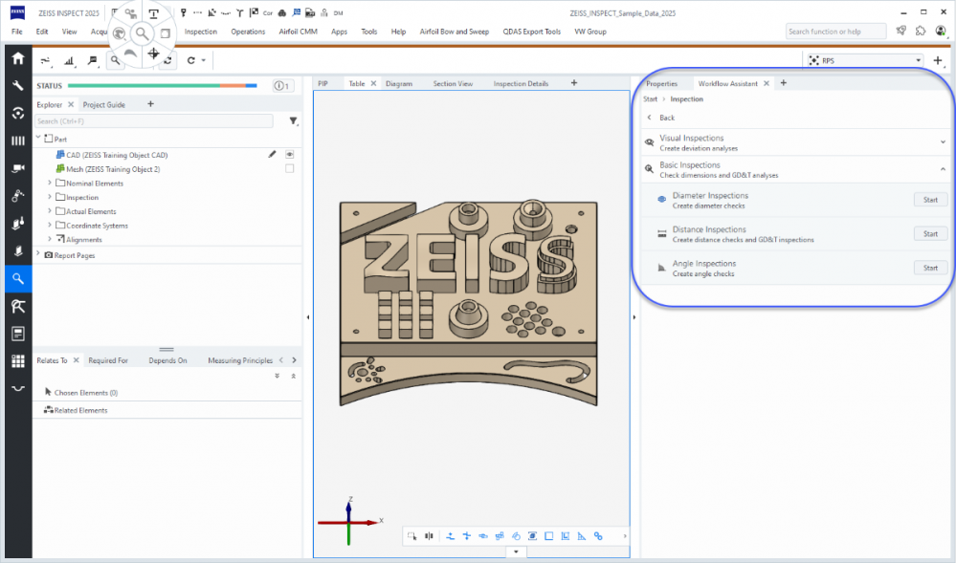Click the Search function or help field
The width and height of the screenshot is (956, 563).
point(835,32)
